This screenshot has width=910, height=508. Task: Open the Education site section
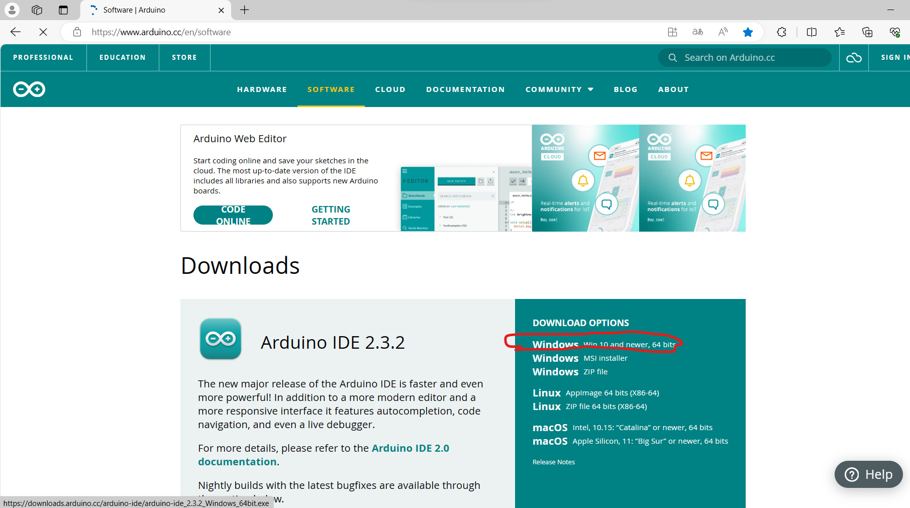coord(123,57)
